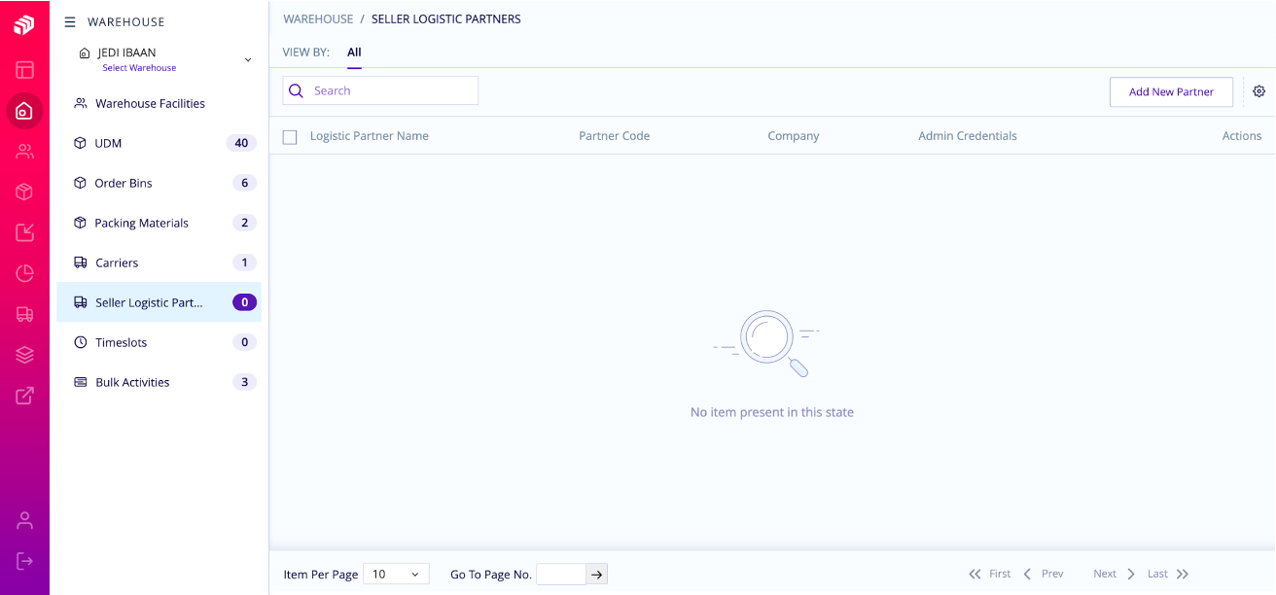Click the go to page arrow button

[x=597, y=575]
